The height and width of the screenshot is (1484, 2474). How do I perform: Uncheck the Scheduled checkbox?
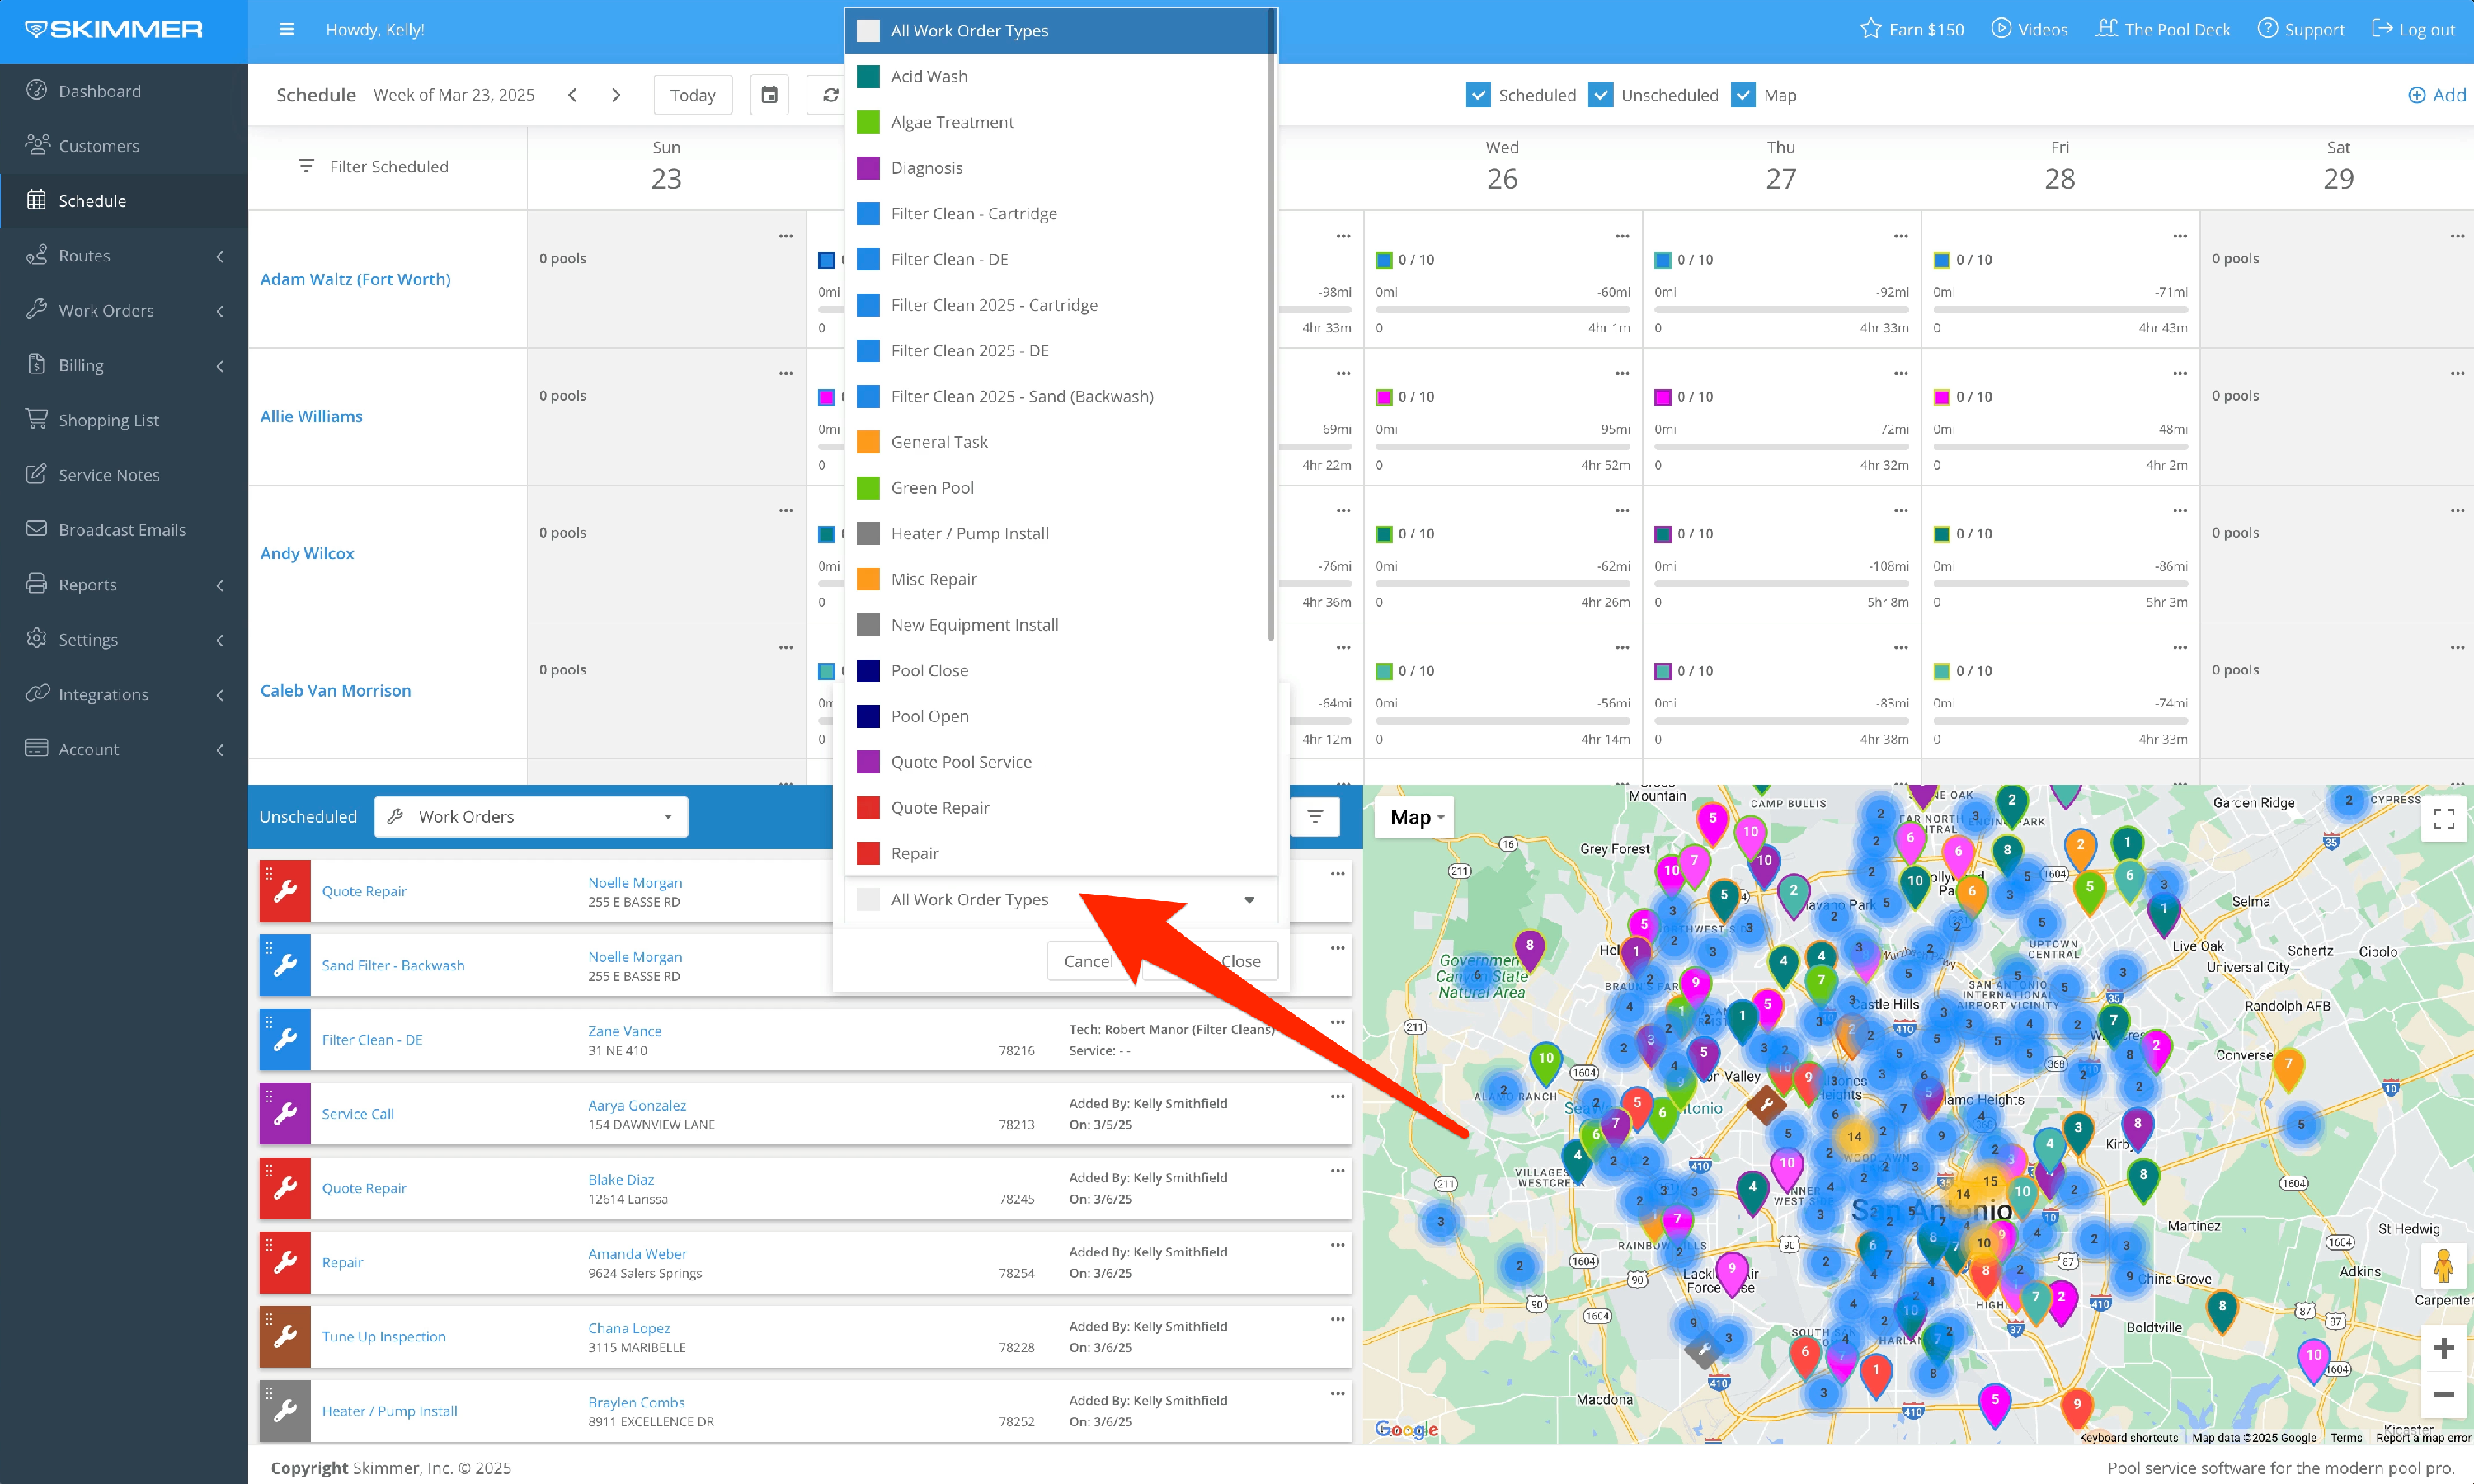point(1478,95)
